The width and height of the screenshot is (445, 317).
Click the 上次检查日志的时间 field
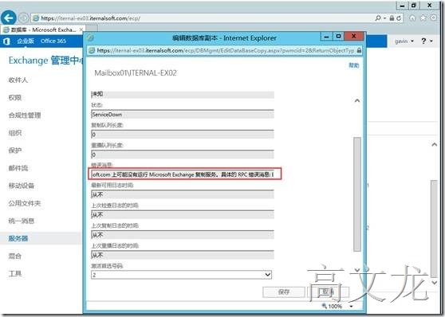pyautogui.click(x=183, y=215)
